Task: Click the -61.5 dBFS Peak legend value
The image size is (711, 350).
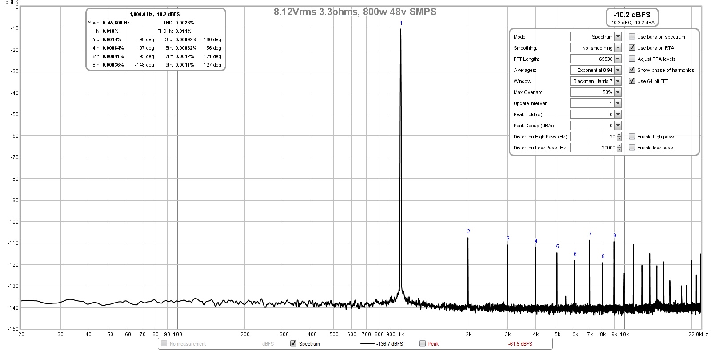Action: pos(520,344)
